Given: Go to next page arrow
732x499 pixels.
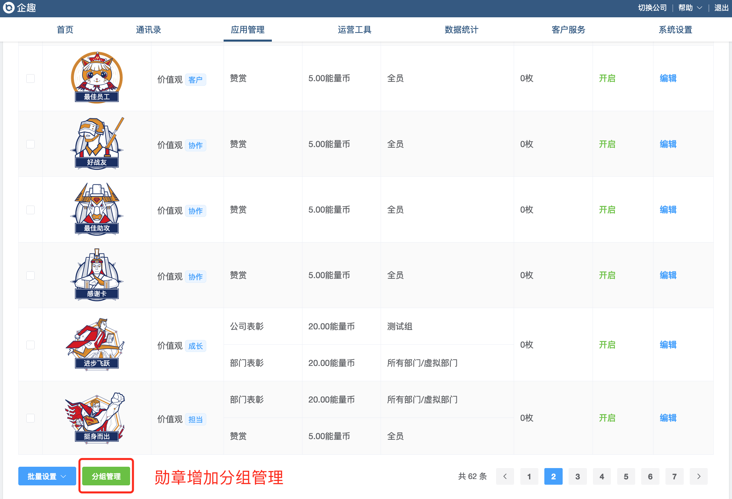Looking at the screenshot, I should pyautogui.click(x=698, y=476).
